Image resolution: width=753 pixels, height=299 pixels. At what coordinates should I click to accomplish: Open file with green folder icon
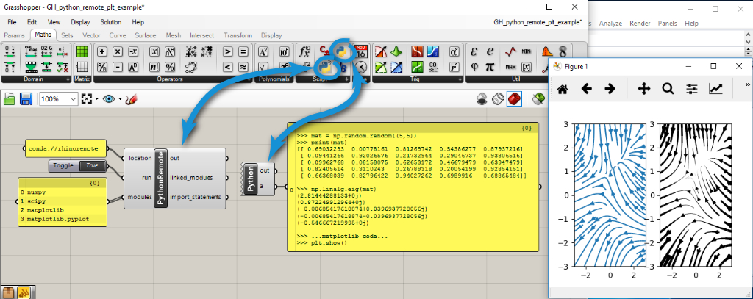(10, 99)
